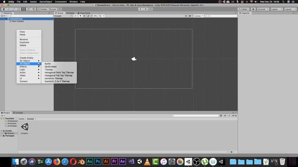Click the cloud Services icon

(253, 9)
